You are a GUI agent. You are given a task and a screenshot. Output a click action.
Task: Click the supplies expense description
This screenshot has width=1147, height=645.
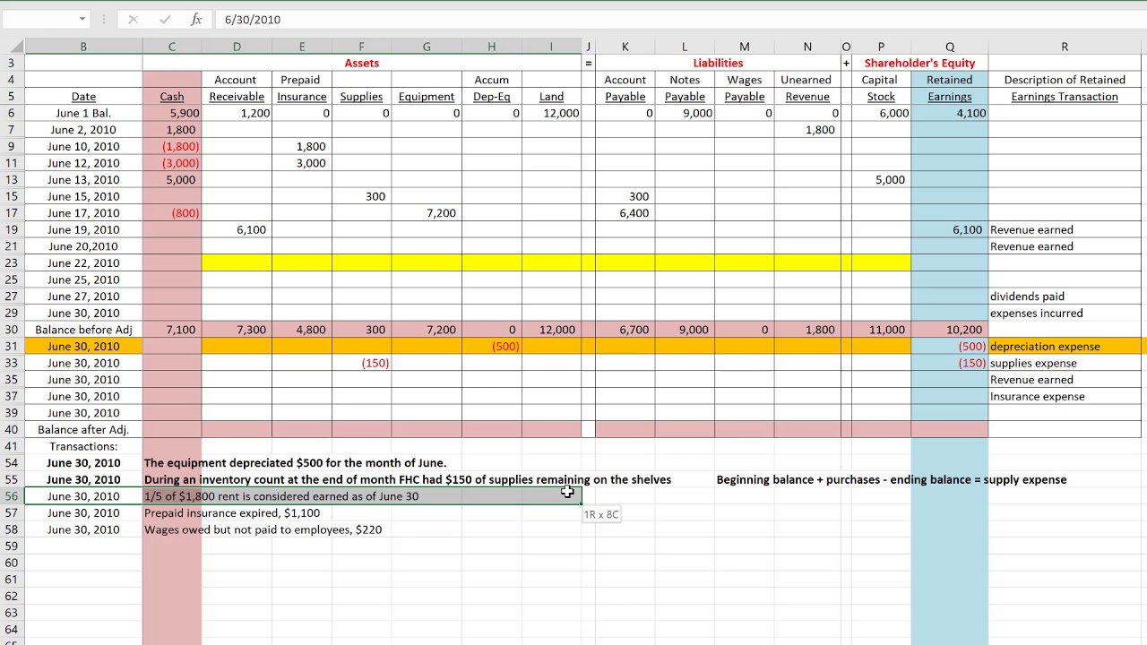coord(1065,363)
